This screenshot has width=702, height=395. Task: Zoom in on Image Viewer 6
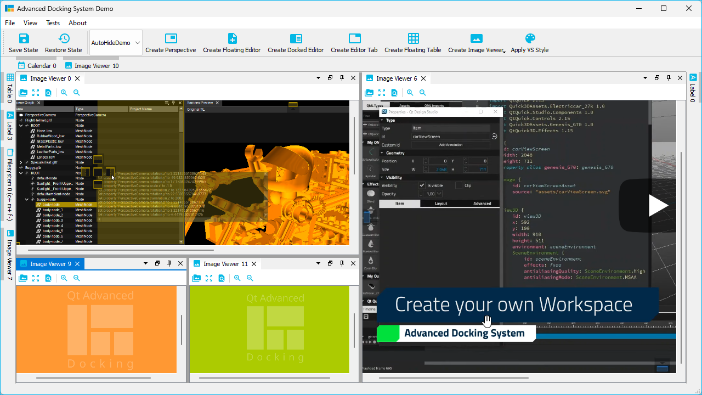click(x=410, y=93)
